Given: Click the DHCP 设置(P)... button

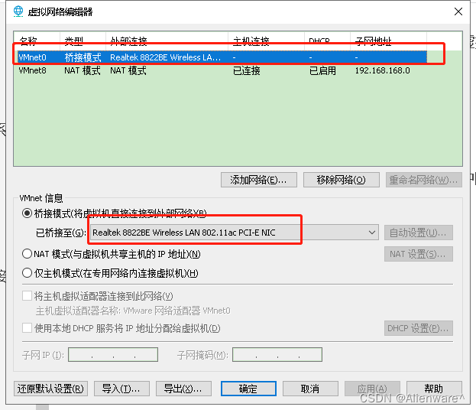Looking at the screenshot, I should [419, 328].
